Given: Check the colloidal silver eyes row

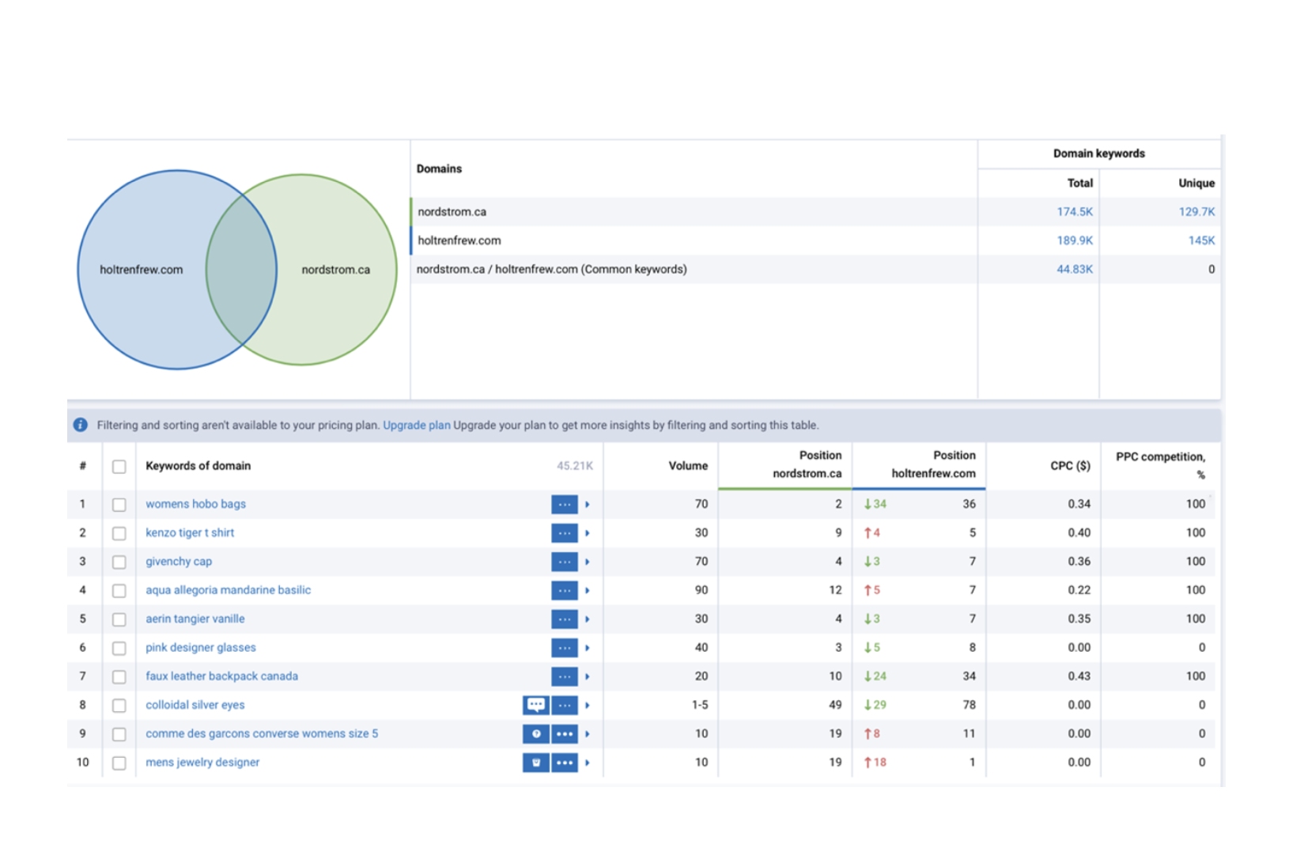Looking at the screenshot, I should pyautogui.click(x=119, y=706).
